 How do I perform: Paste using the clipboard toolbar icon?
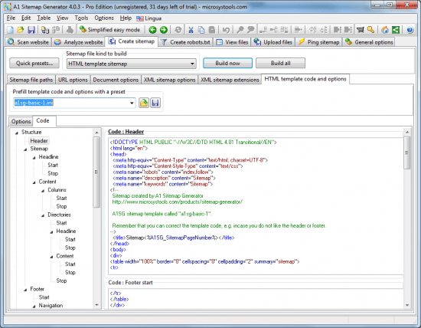coord(212,30)
